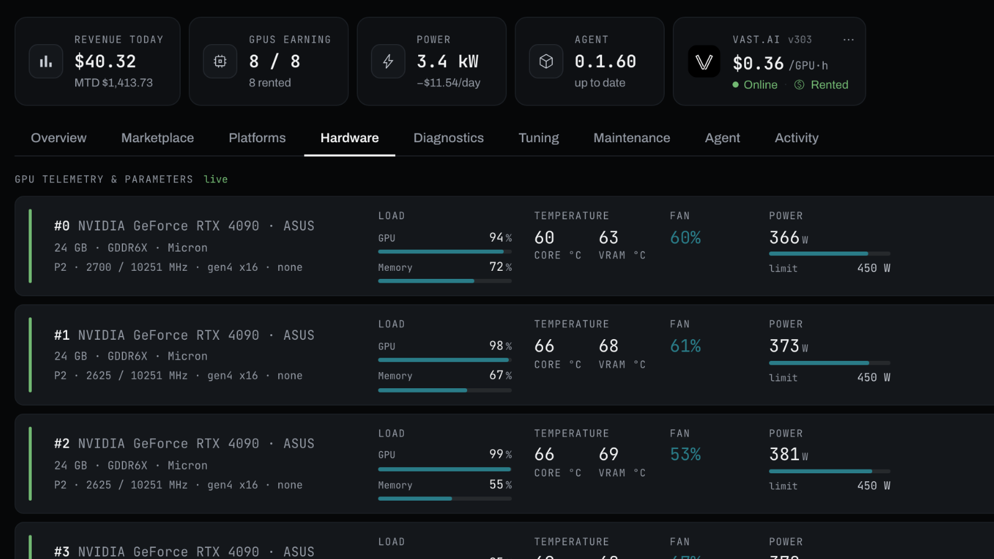The width and height of the screenshot is (994, 559).
Task: Switch to the Maintenance tab
Action: [632, 138]
